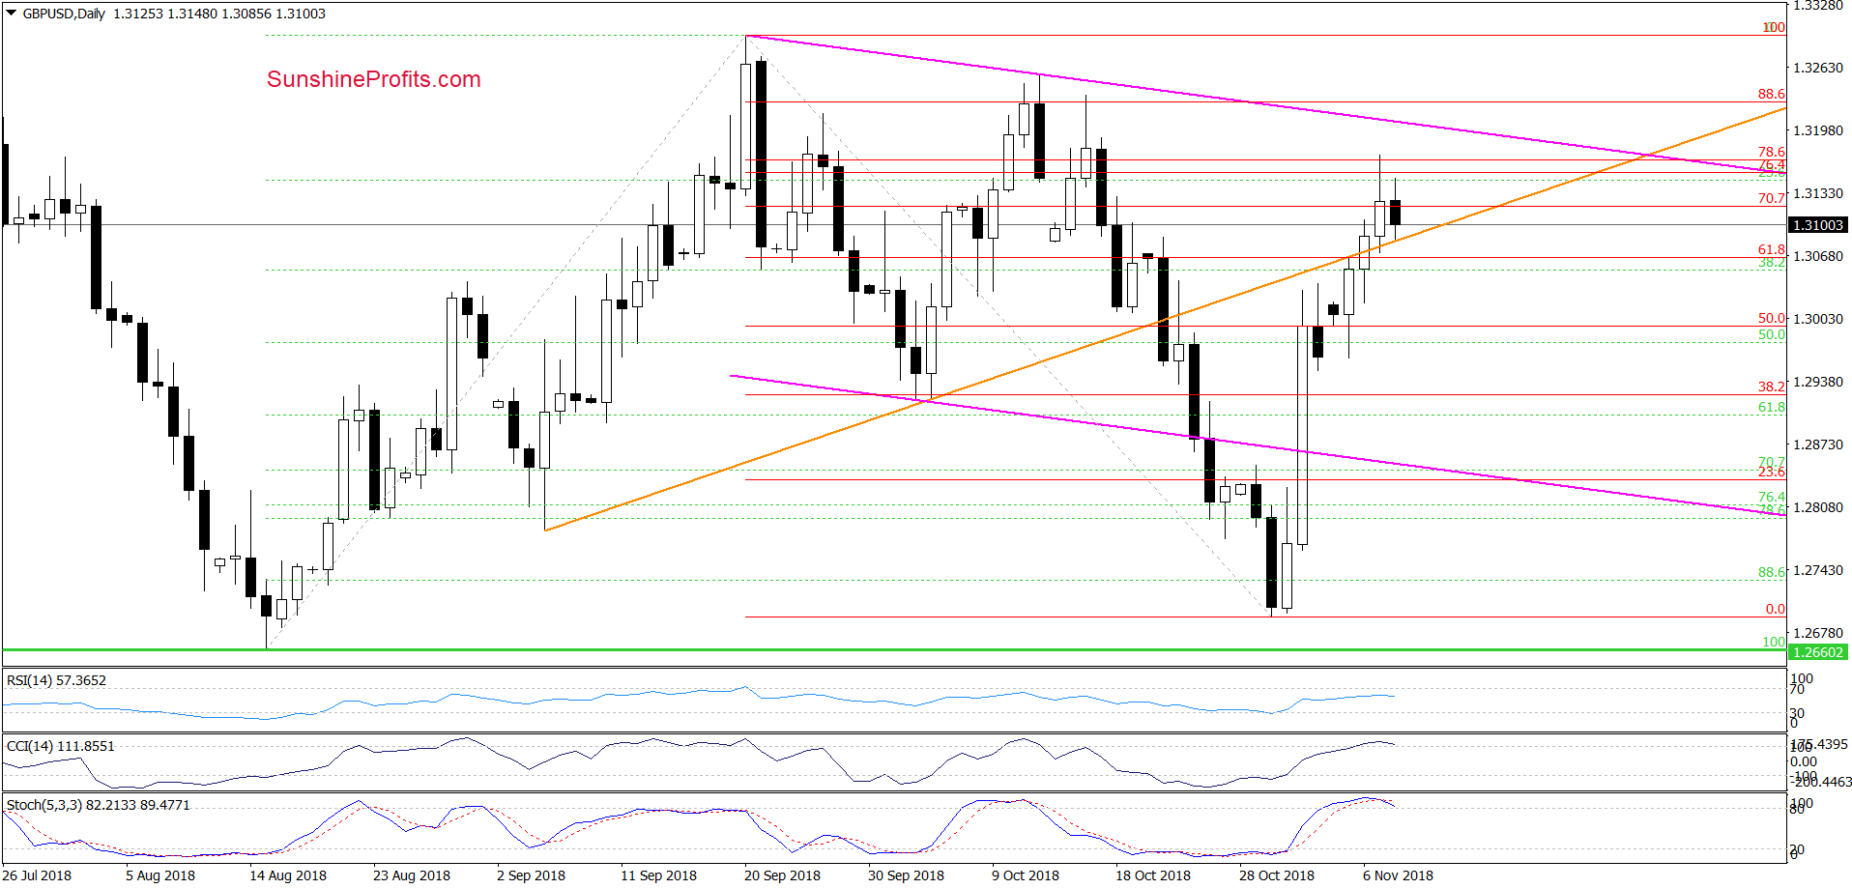Select the open price value 1.31253

point(137,14)
